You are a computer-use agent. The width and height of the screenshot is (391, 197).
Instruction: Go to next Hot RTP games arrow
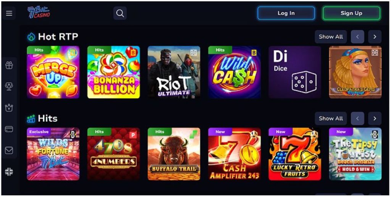click(375, 37)
